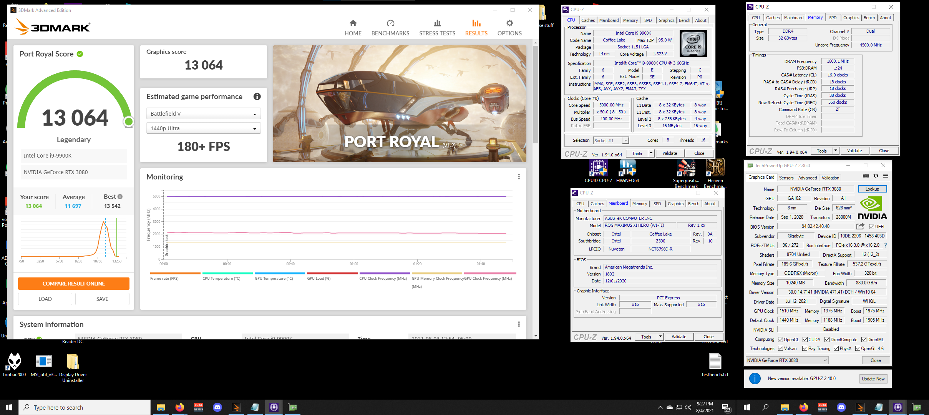
Task: Open the GPU-Z hamburger menu
Action: pos(886,176)
